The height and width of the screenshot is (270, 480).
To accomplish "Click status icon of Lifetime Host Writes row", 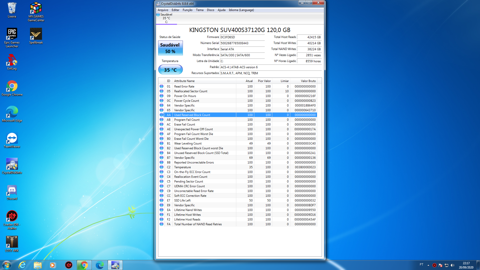I will (x=161, y=214).
